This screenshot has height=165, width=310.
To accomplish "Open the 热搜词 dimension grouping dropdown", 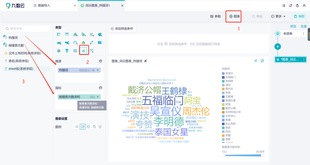I will [98, 70].
